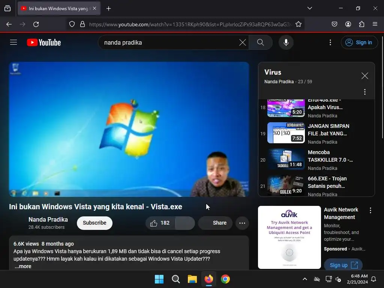Image resolution: width=384 pixels, height=288 pixels.
Task: Close the Virus playlist panel
Action: point(364,76)
